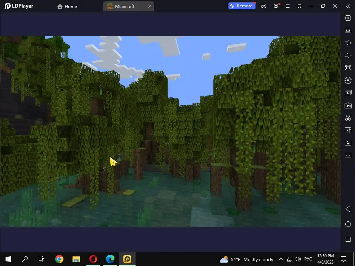
Task: Open LDPlayer settings hexagon icon in sidebar
Action: coord(348,18)
